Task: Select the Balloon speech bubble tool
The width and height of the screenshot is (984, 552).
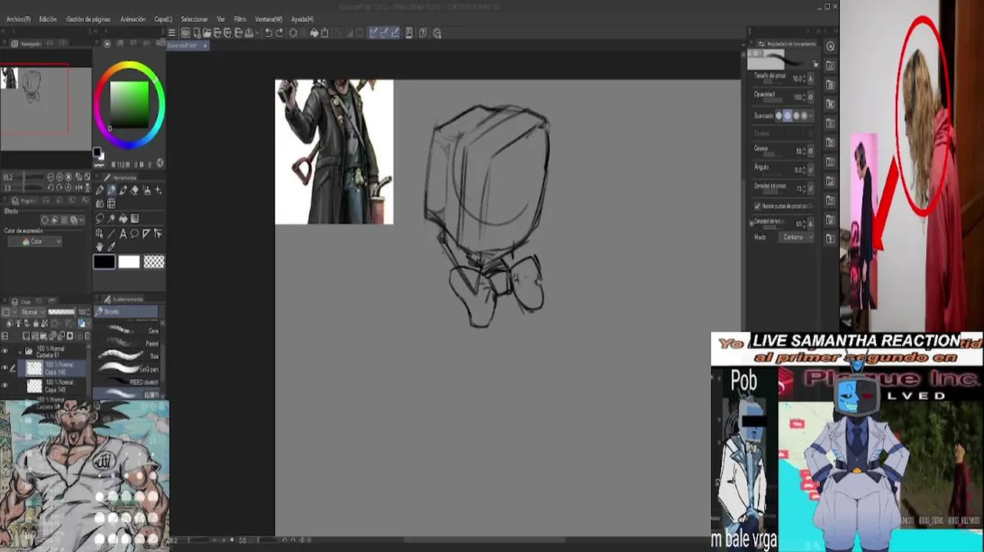Action: [x=135, y=233]
